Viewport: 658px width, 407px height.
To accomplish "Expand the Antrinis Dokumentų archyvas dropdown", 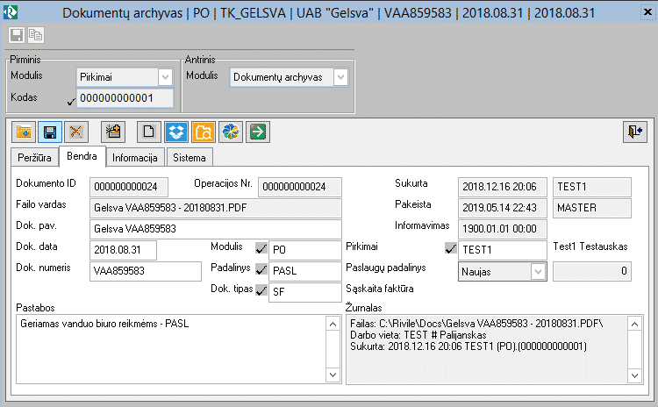I will pyautogui.click(x=340, y=77).
